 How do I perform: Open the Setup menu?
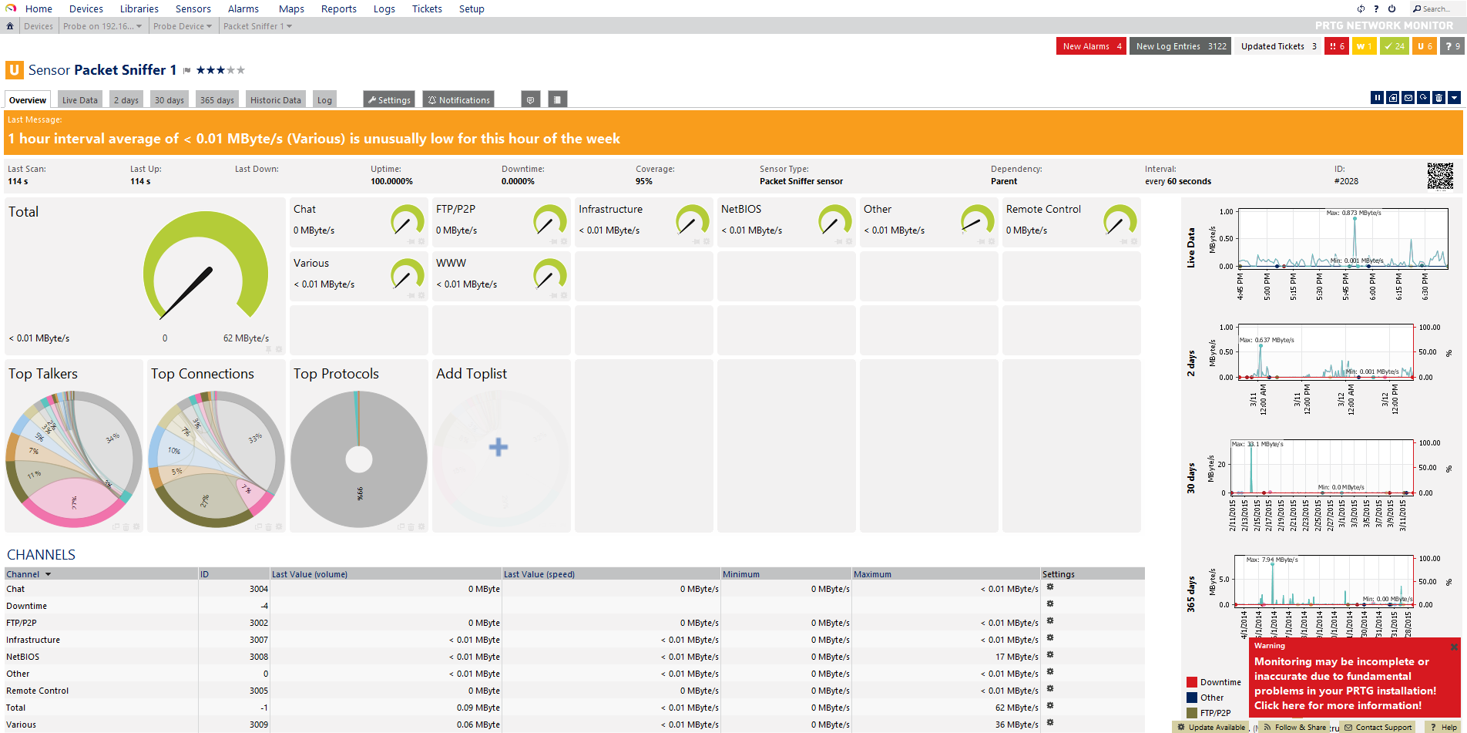click(x=472, y=8)
